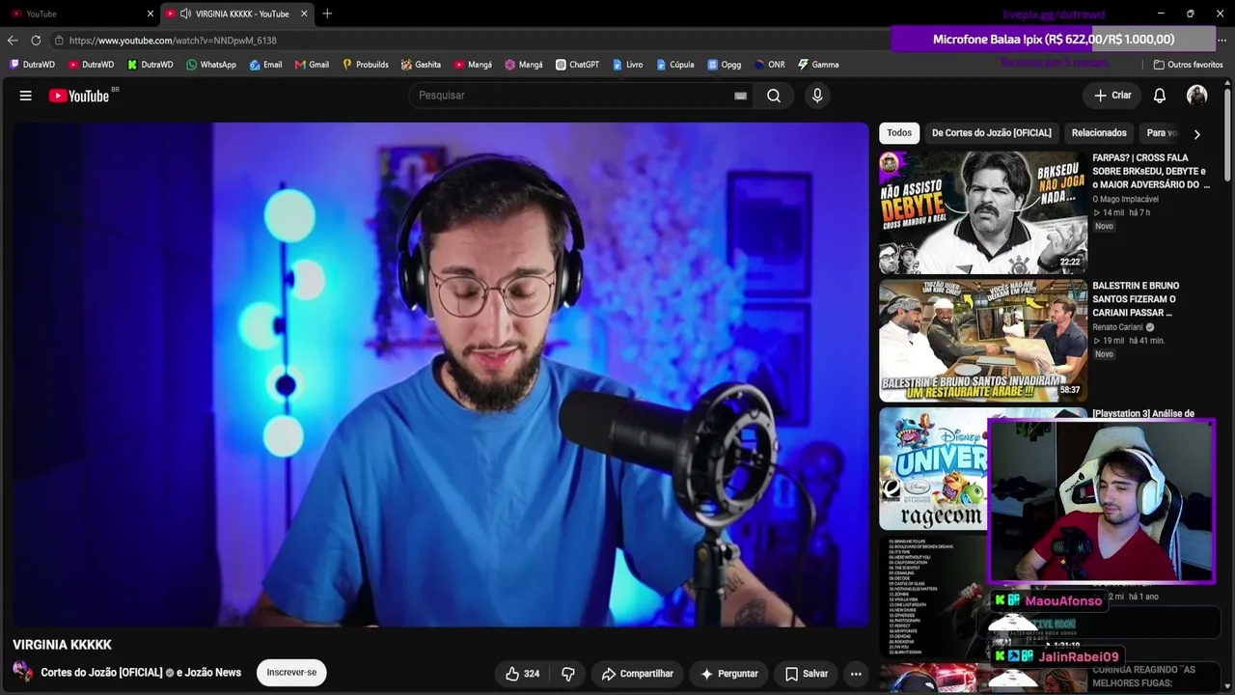Save the video with Salvar
This screenshot has height=695, width=1235.
point(806,674)
